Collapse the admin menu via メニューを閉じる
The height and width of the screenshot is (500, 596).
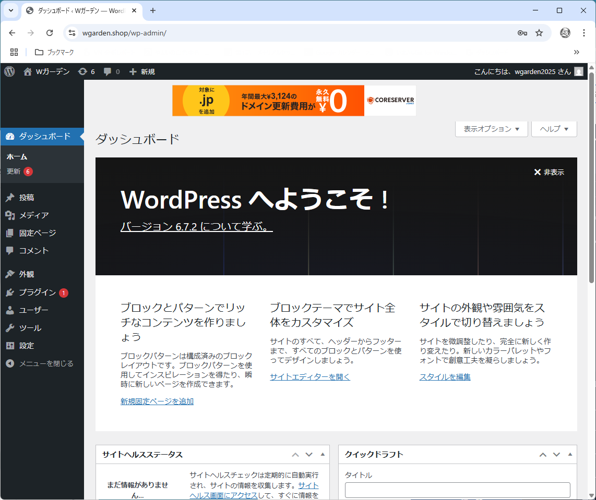click(39, 363)
